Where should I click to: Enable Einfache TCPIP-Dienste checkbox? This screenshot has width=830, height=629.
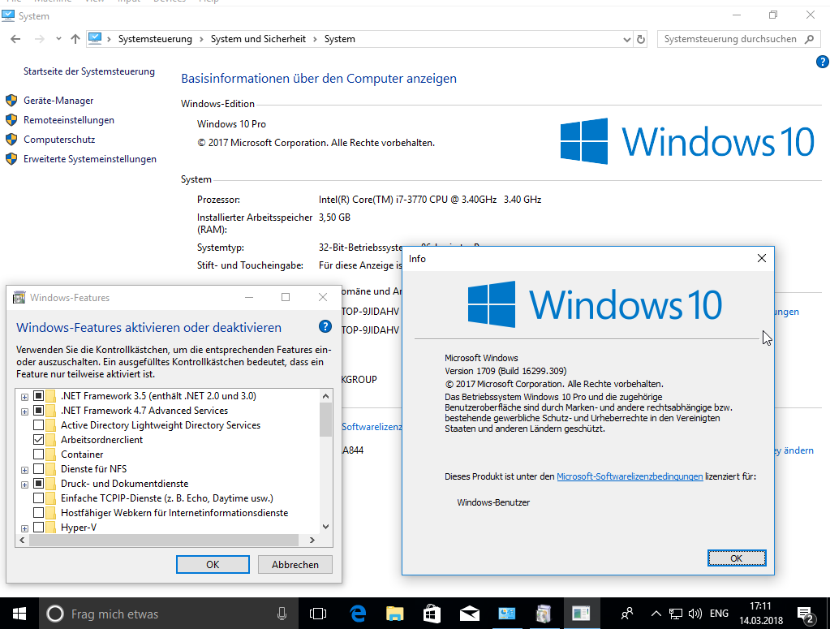coord(38,498)
